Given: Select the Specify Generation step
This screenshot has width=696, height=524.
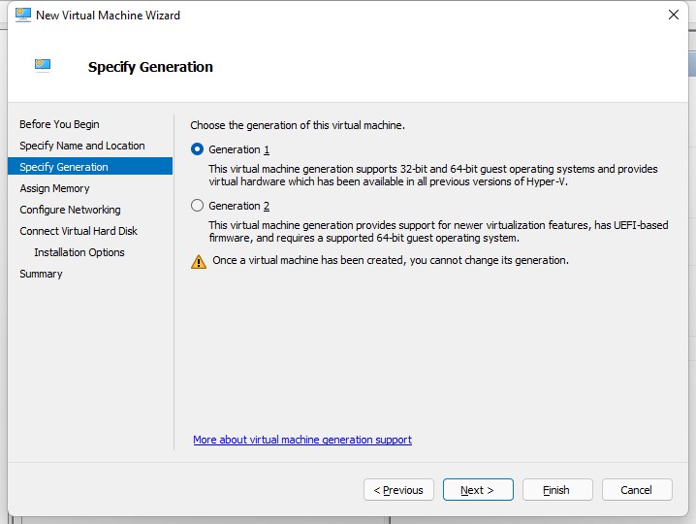Looking at the screenshot, I should tap(90, 167).
